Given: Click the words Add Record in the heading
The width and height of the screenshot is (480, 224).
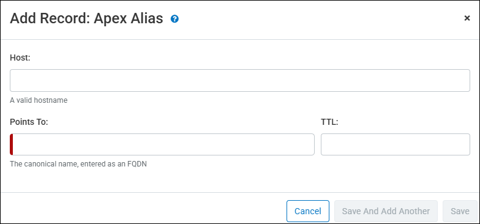Looking at the screenshot, I should click(49, 18).
